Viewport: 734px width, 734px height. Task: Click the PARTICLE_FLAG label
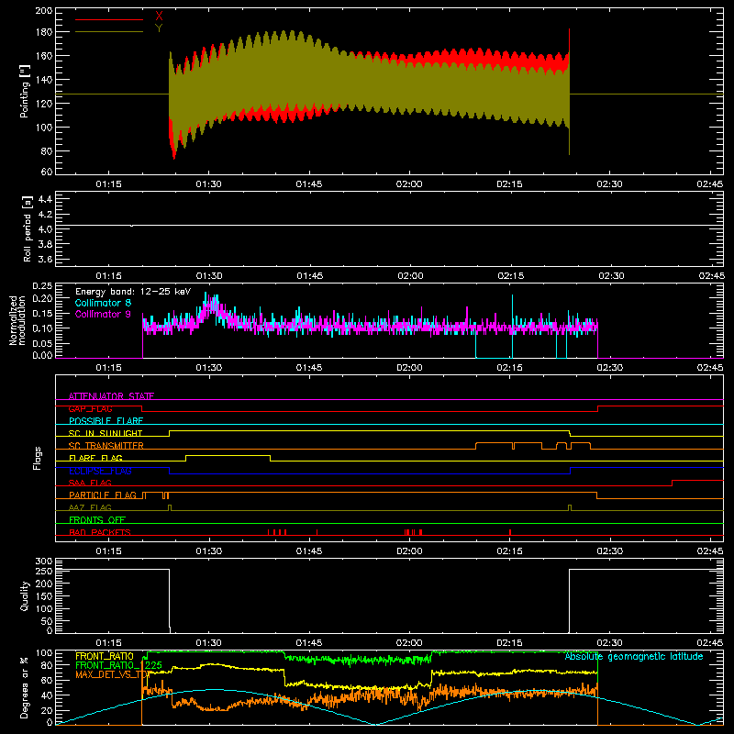[103, 495]
